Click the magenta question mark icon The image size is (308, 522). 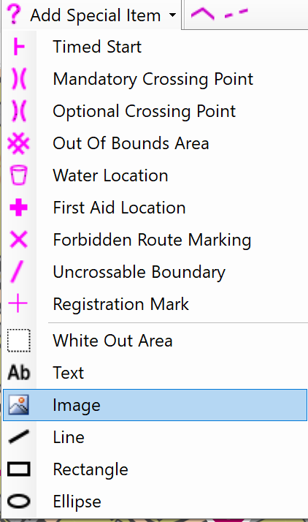click(x=14, y=14)
